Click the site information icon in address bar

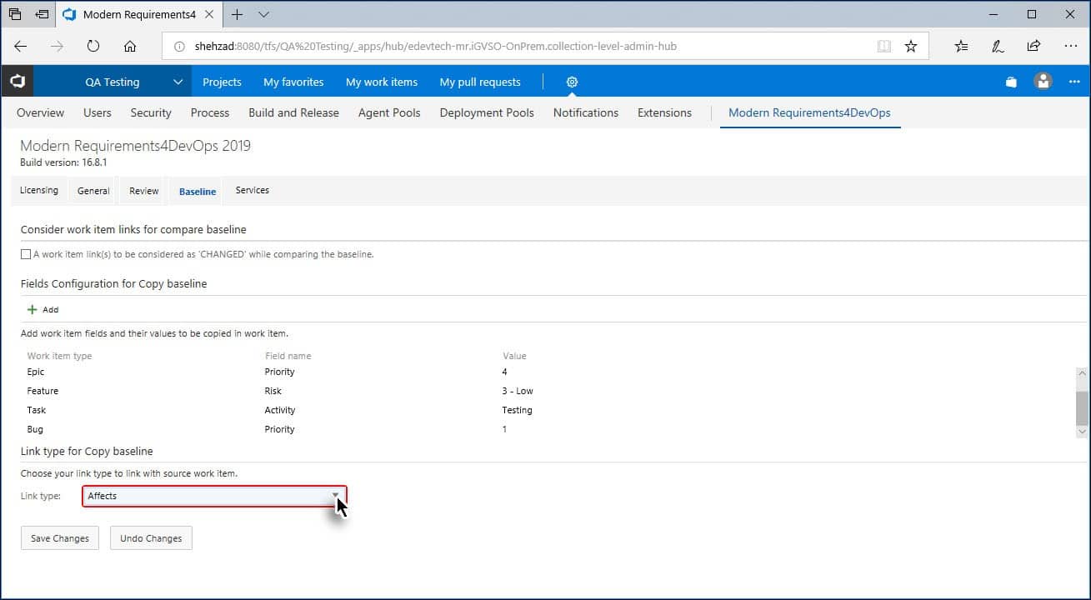point(179,47)
